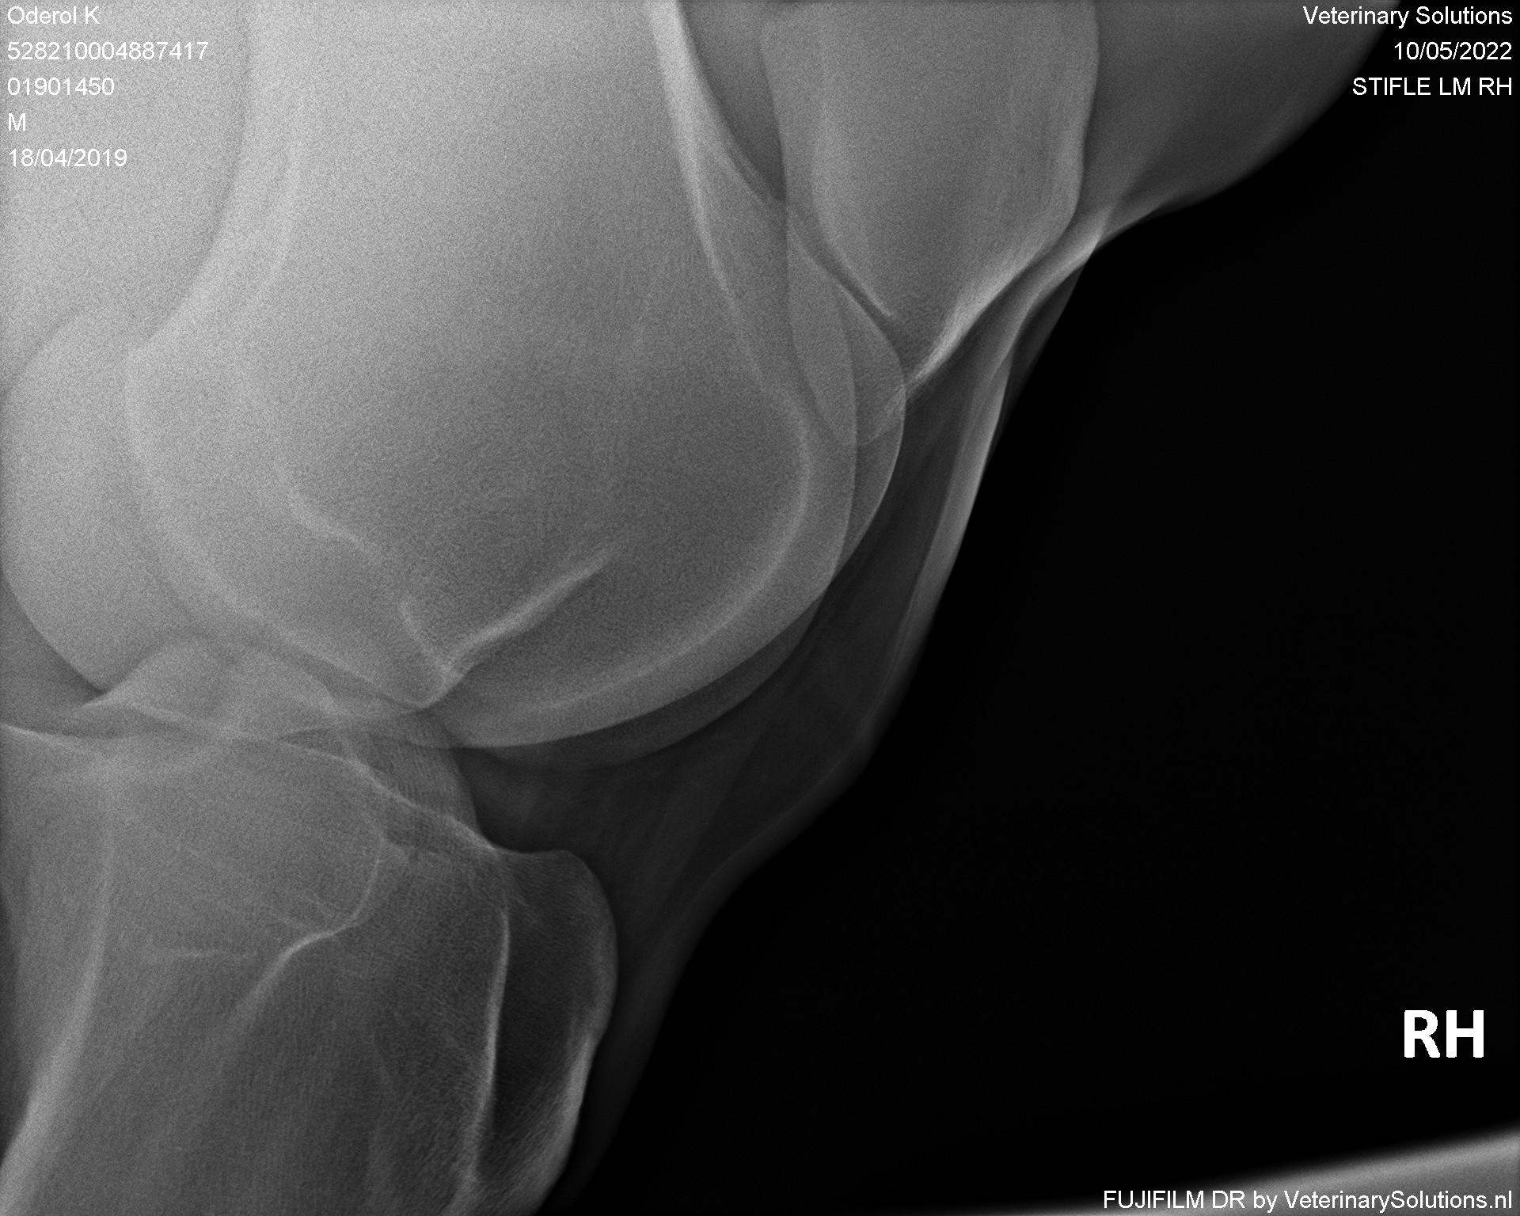Viewport: 1520px width, 1216px height.
Task: Click the birth date '18/04/2019'
Action: (67, 158)
